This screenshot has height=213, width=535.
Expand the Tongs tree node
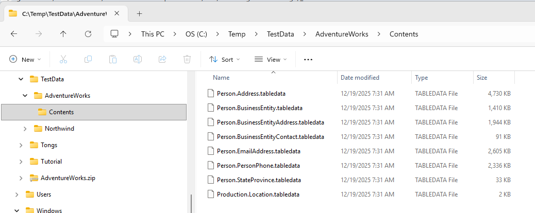[21, 145]
